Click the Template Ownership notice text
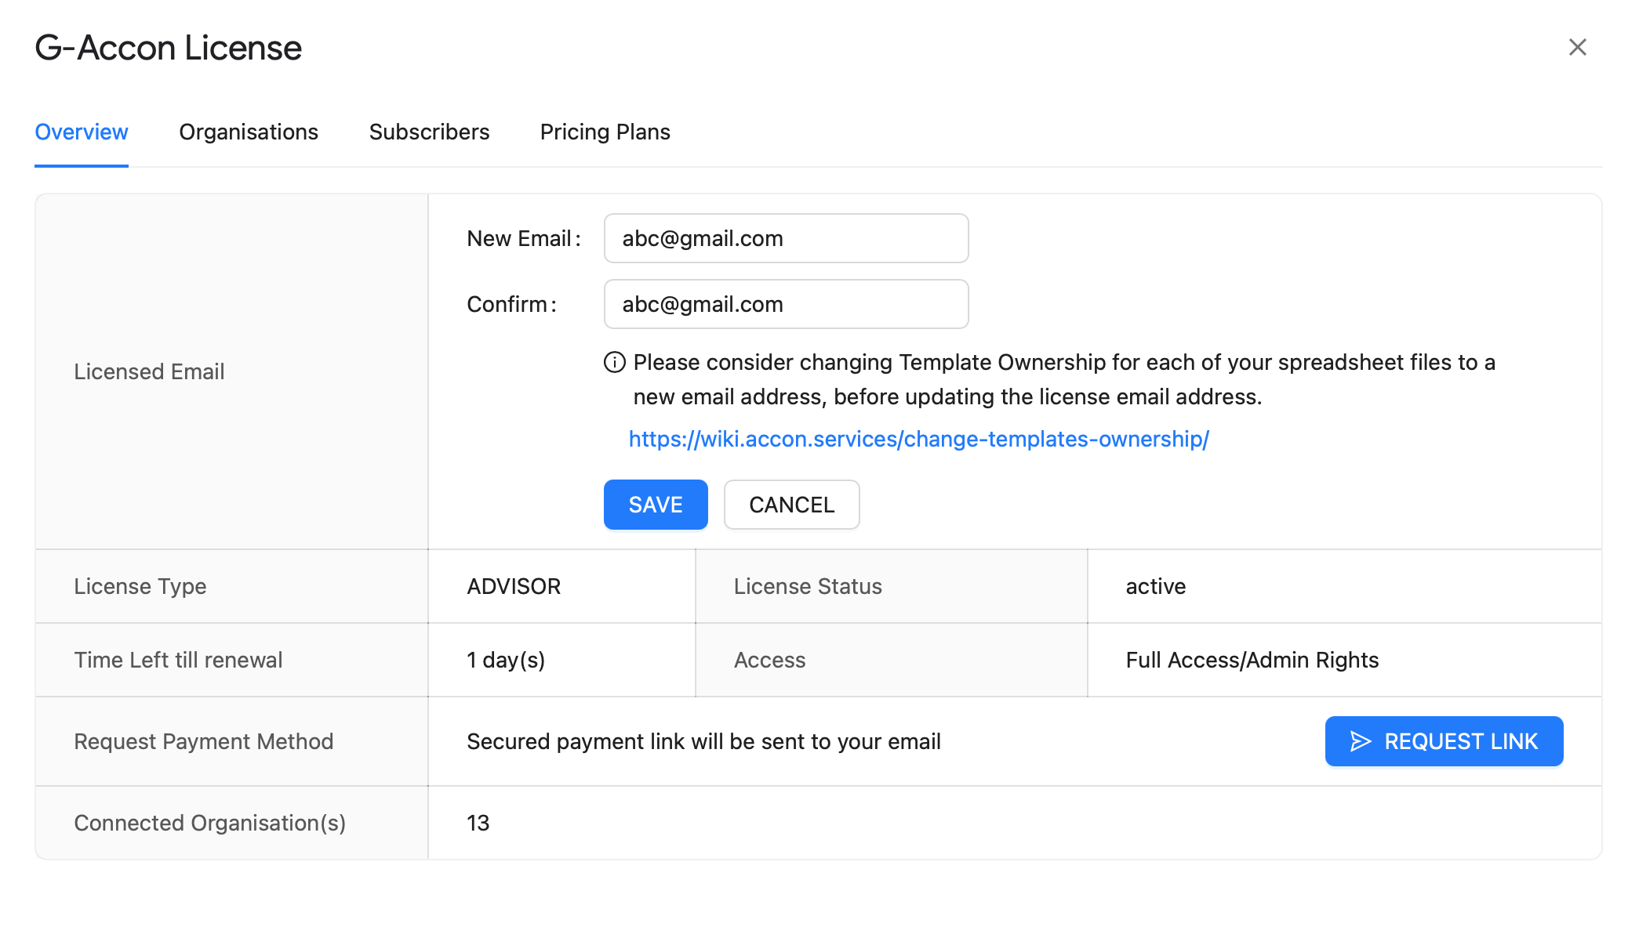 tap(1064, 379)
